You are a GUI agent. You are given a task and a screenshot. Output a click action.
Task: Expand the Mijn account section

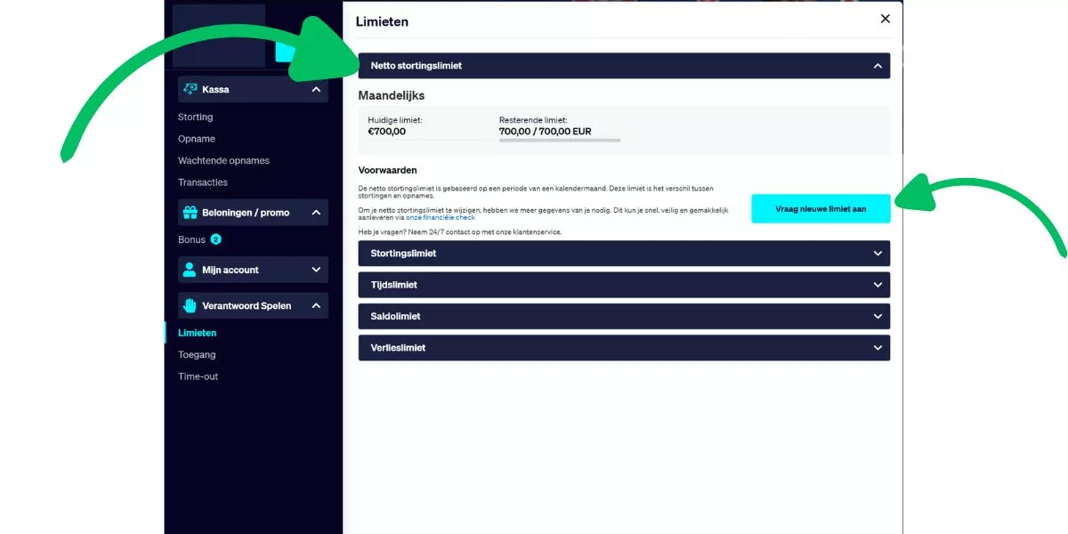(316, 270)
